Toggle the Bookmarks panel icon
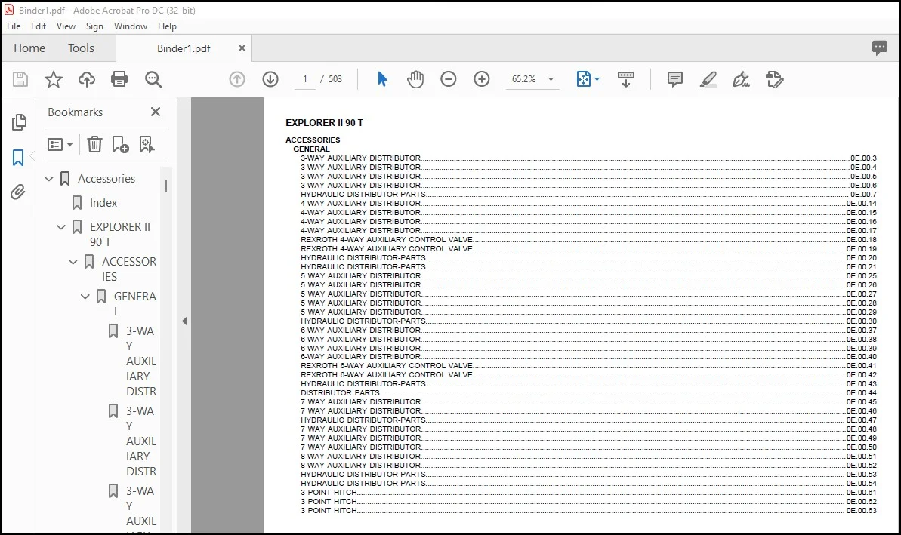 point(18,157)
